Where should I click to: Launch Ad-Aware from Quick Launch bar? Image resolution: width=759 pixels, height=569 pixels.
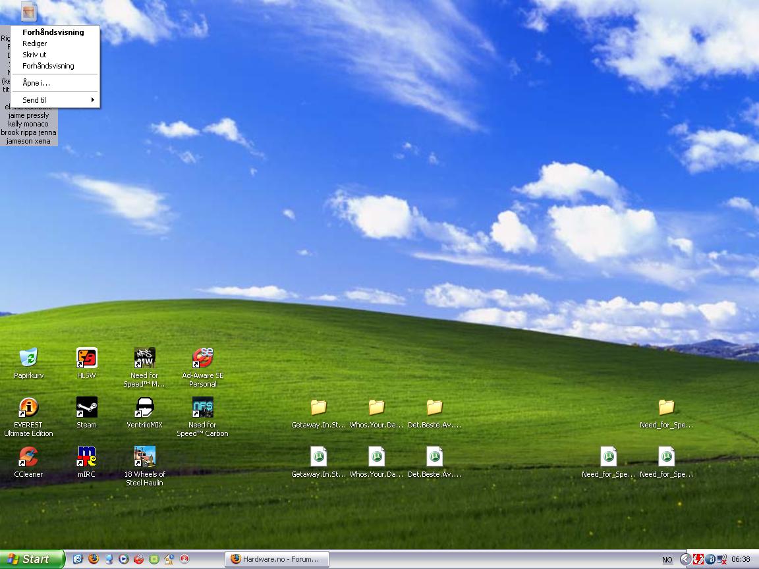pos(138,559)
